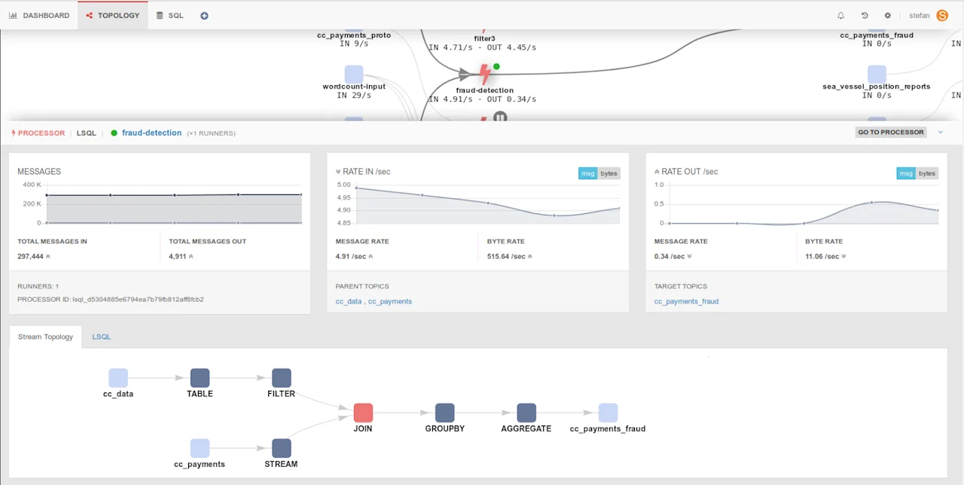
Task: Click the stefan username
Action: tap(920, 15)
